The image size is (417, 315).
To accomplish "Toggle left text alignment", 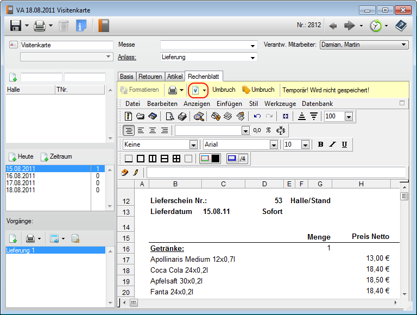I will [x=141, y=130].
